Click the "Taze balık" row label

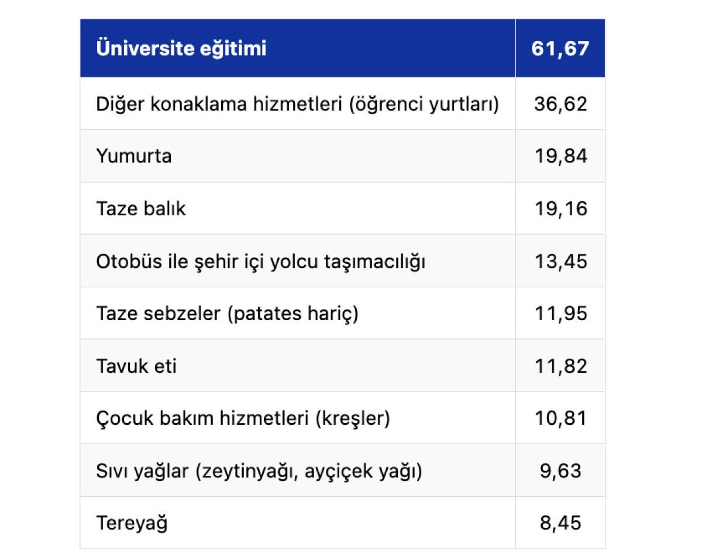pos(141,208)
